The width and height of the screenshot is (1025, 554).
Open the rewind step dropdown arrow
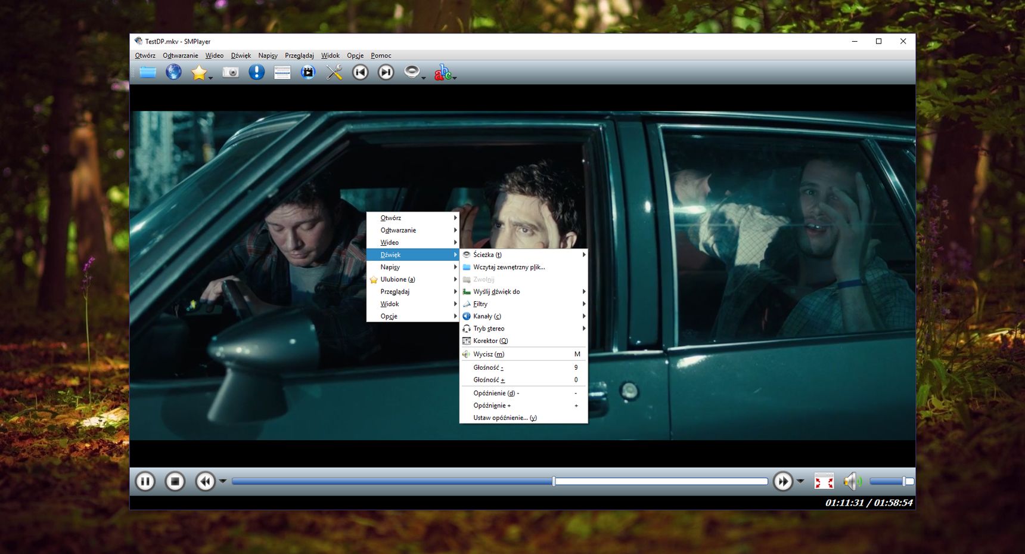click(222, 481)
